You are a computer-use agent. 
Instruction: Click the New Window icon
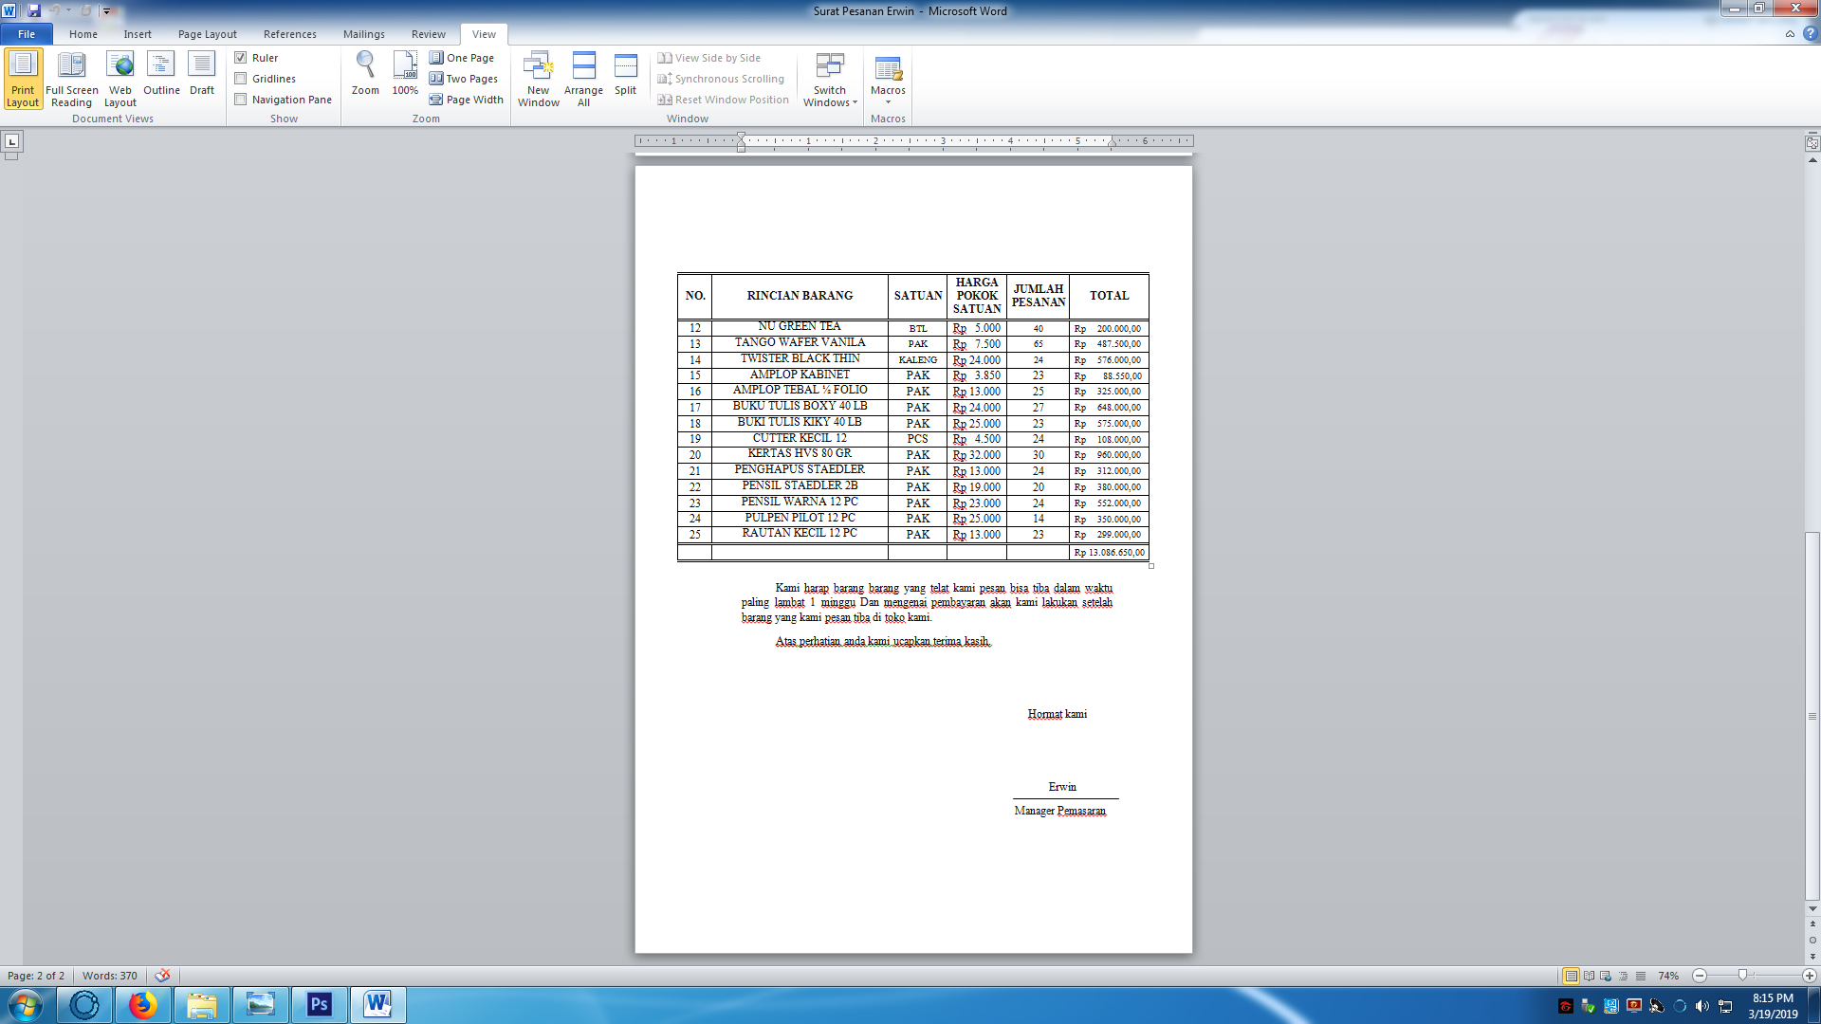[538, 66]
